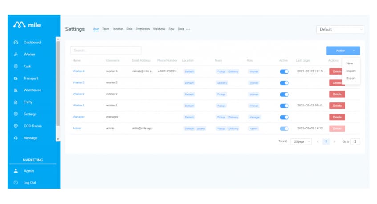Delete the Worker2 user
This screenshot has height=204, width=377.
[337, 94]
